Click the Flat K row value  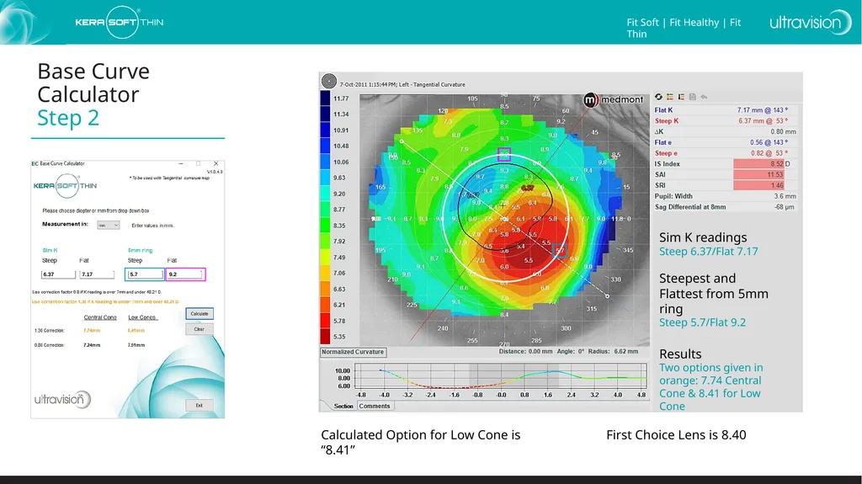click(763, 110)
